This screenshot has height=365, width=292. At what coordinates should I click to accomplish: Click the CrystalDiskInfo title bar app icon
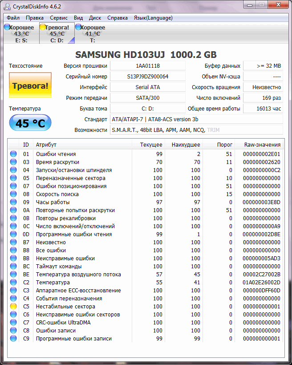point(7,7)
